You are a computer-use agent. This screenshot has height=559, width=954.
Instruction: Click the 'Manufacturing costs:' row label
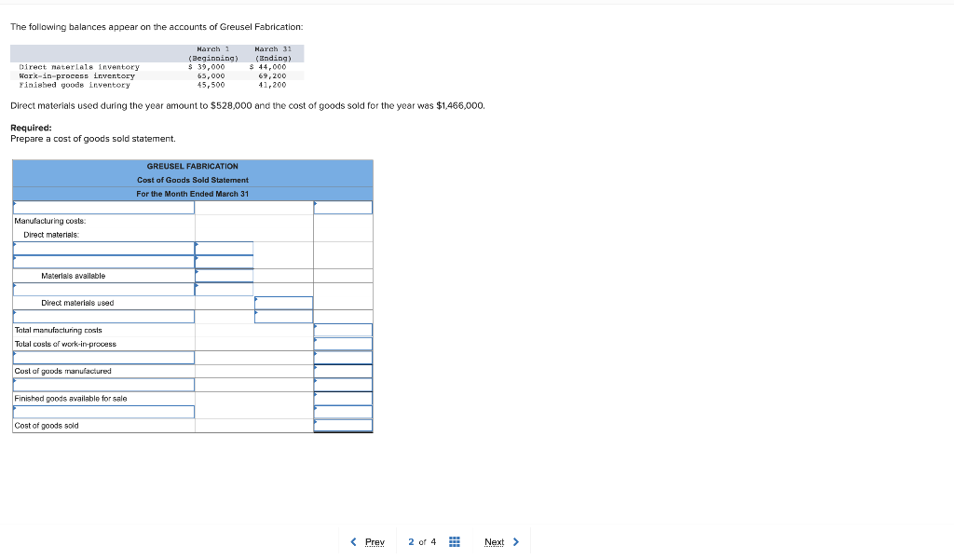[50, 221]
